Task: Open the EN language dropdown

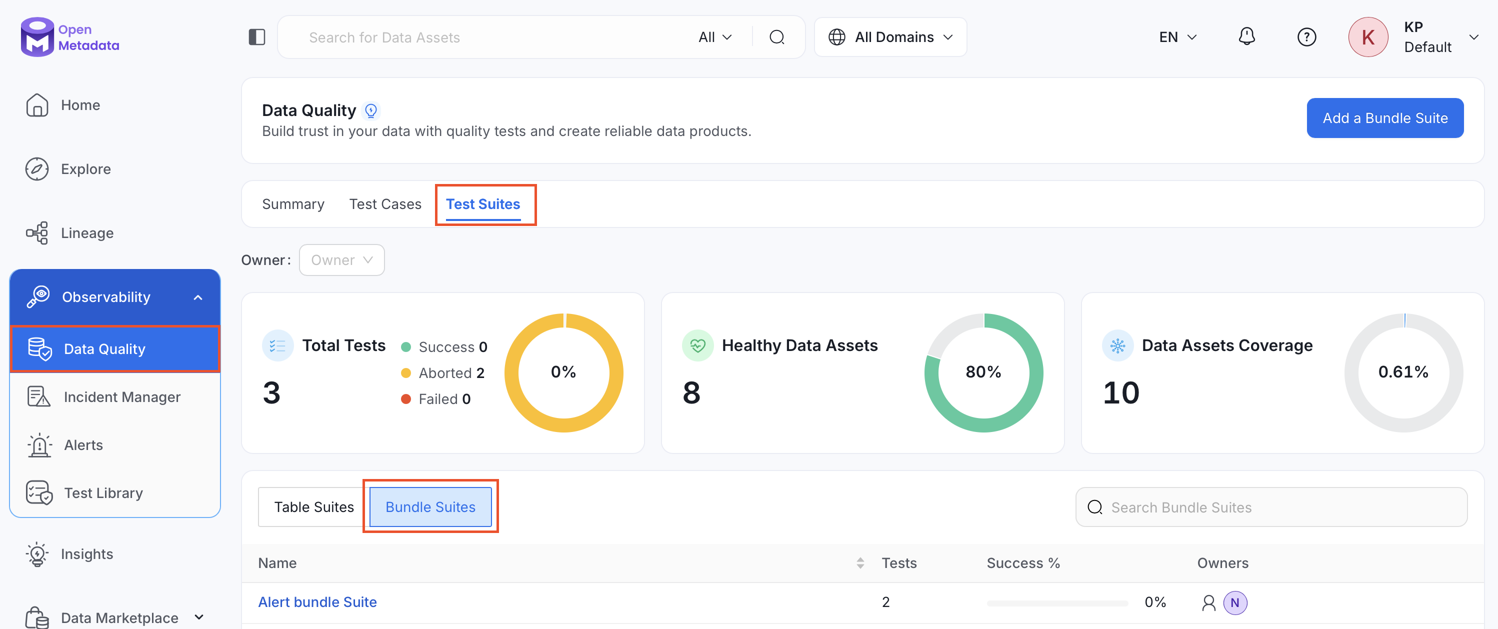Action: coord(1177,37)
